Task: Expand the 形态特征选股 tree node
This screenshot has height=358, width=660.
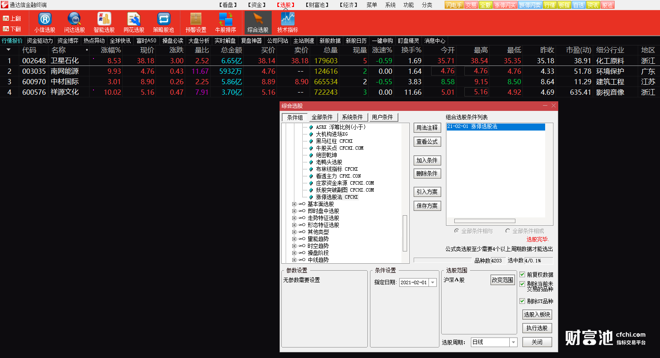Action: (294, 225)
